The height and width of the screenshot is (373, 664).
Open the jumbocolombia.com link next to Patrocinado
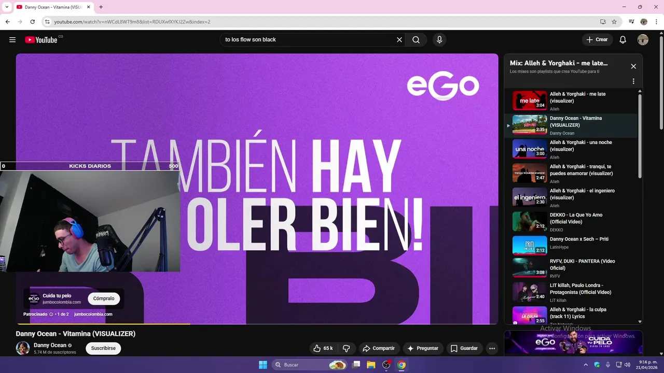click(93, 314)
